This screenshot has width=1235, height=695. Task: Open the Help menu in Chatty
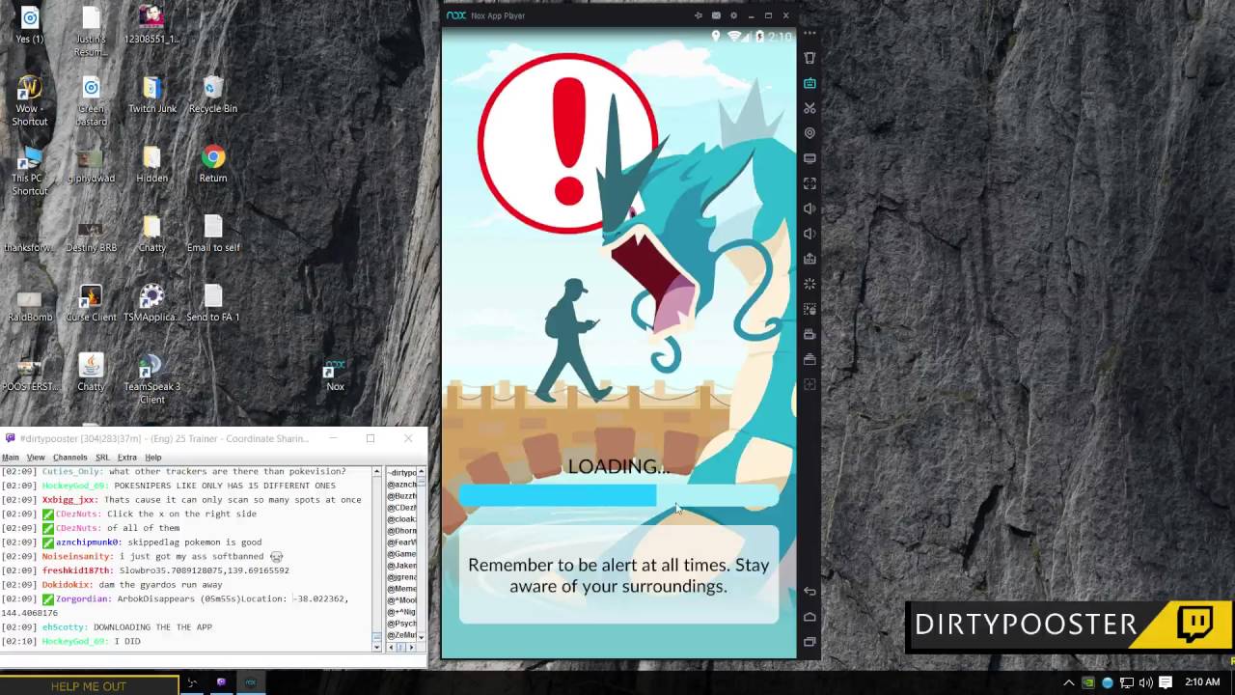(153, 458)
